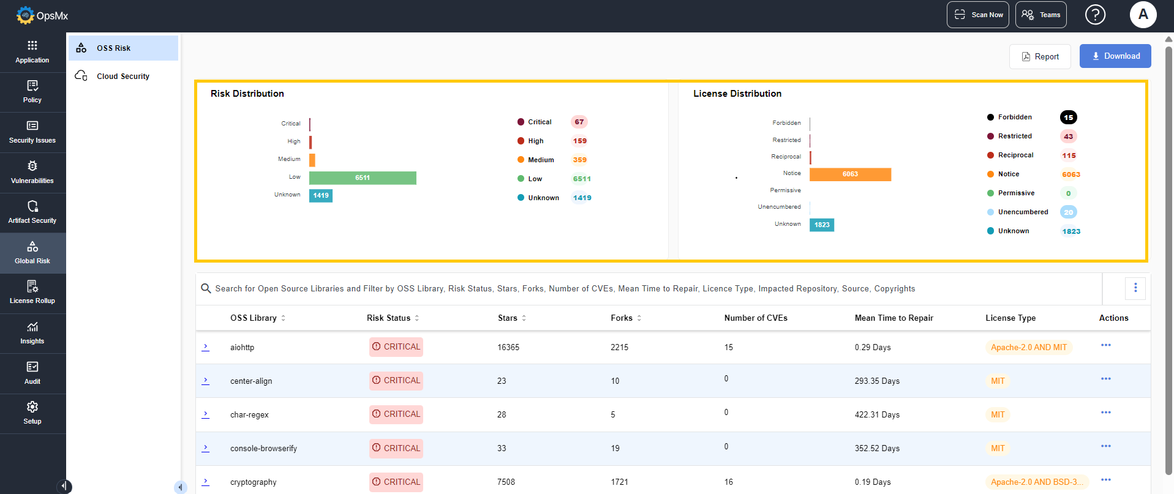Open the Setup gear icon
The image size is (1174, 494).
point(32,413)
